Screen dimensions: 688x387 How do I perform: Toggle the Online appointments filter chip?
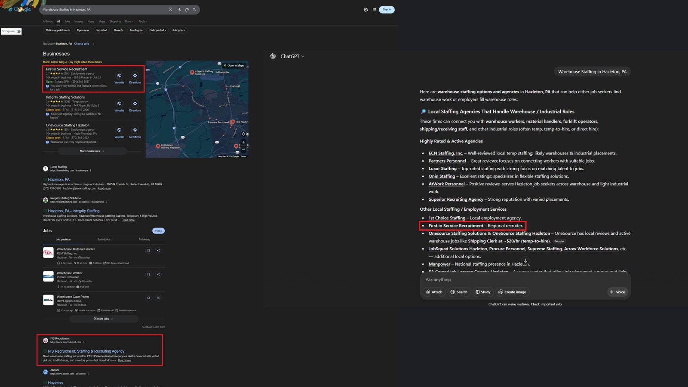tap(58, 30)
